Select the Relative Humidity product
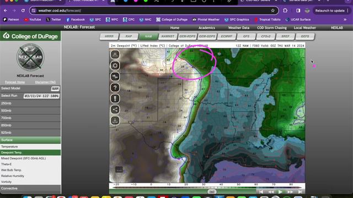 [x=30, y=176]
